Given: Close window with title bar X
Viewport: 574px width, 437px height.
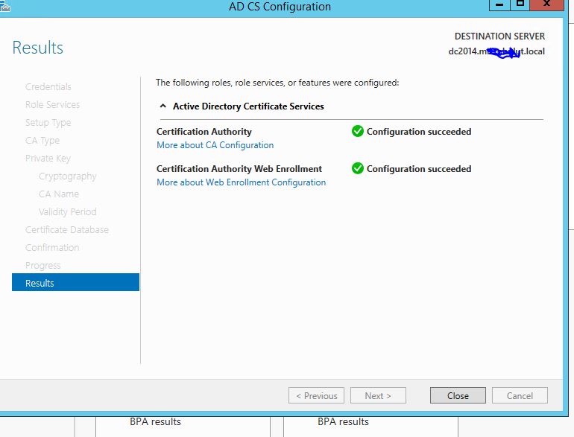Looking at the screenshot, I should 546,4.
